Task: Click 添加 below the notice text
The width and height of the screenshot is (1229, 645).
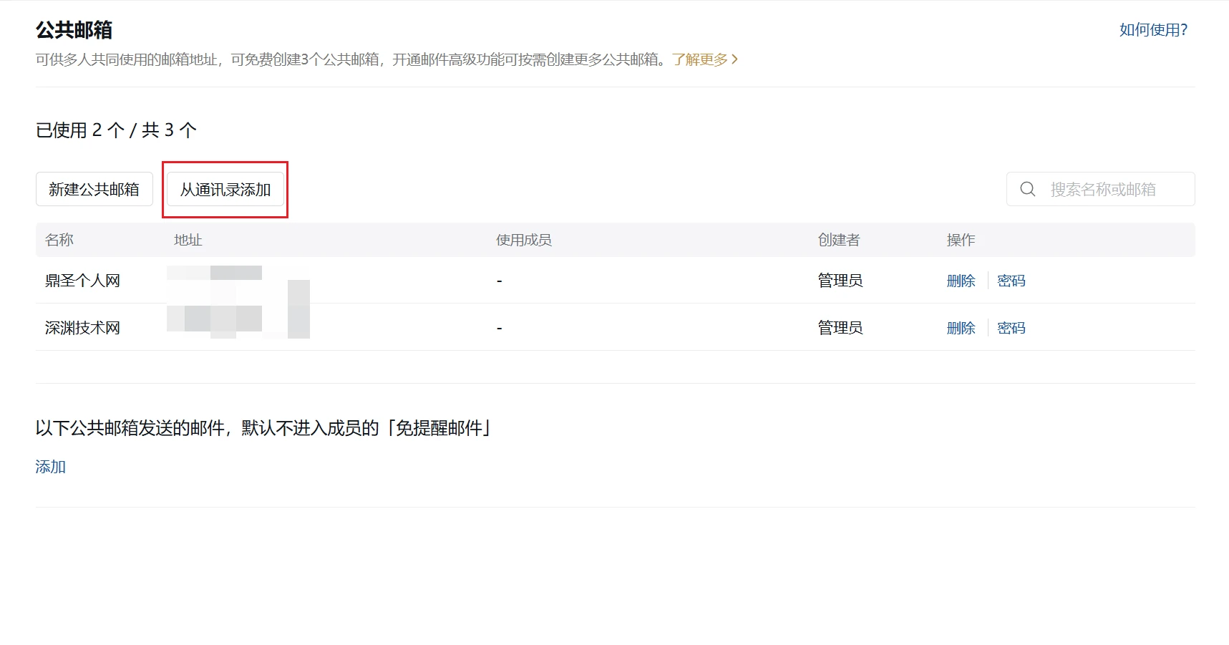Action: [x=50, y=466]
